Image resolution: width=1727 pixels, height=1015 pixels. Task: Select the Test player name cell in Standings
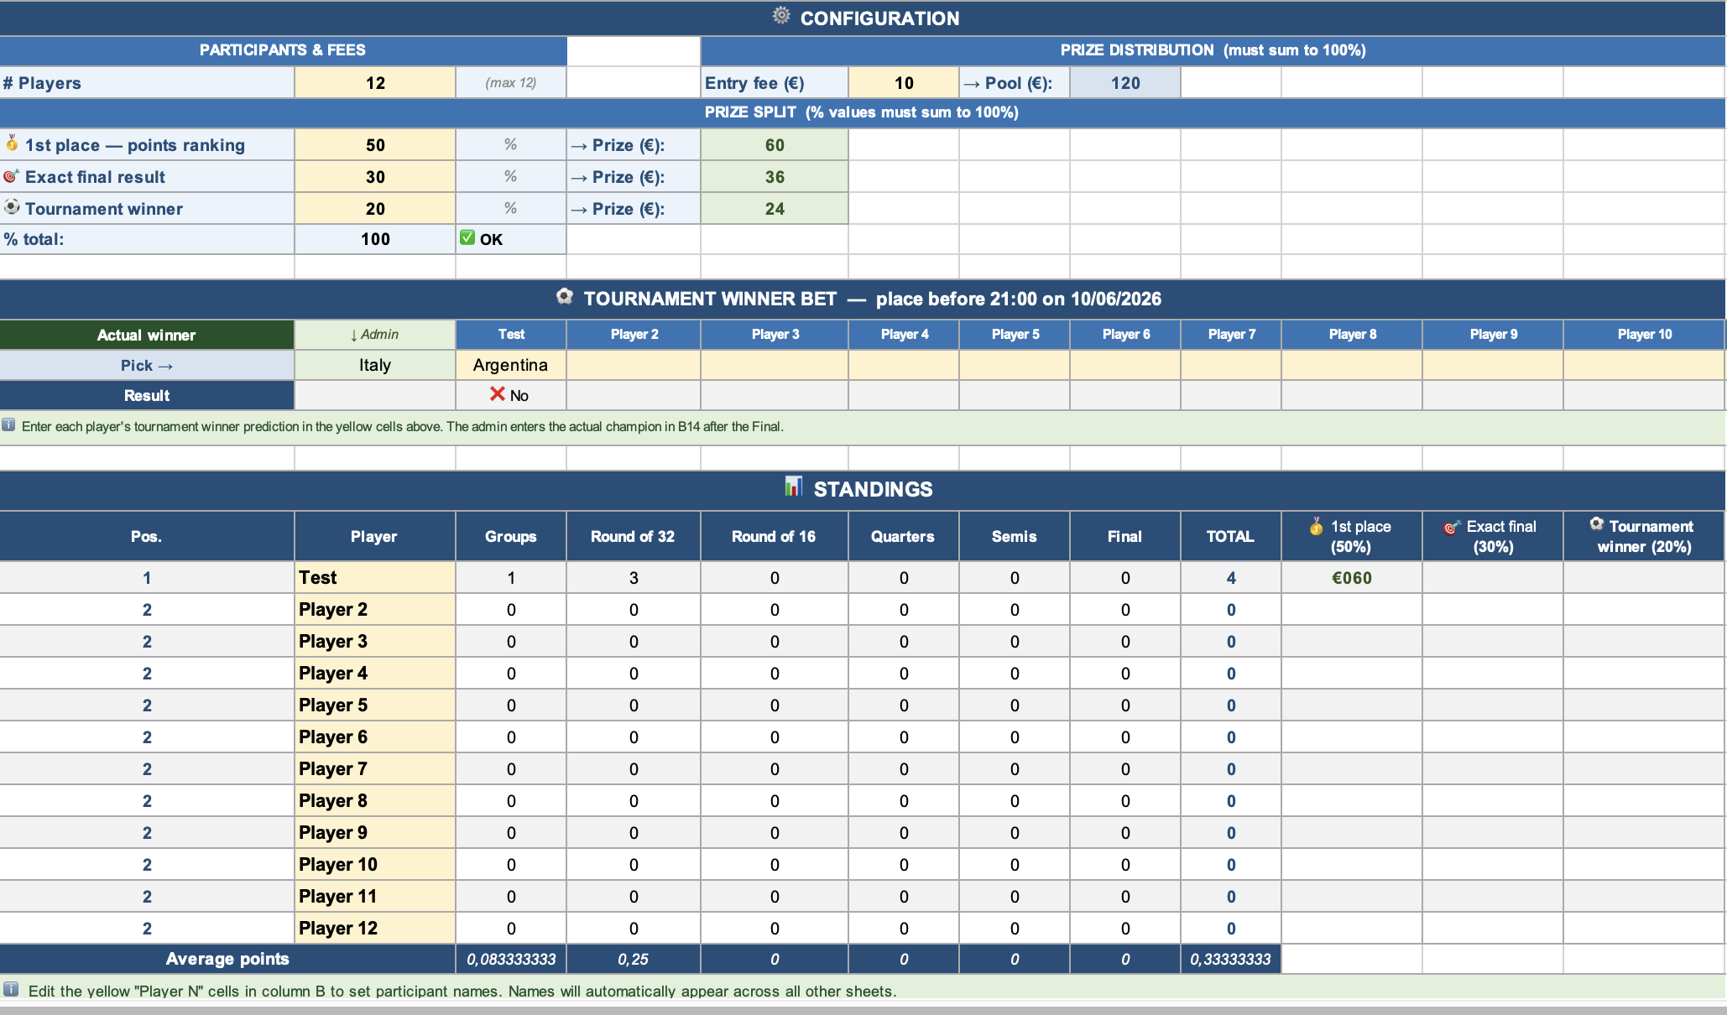point(375,578)
